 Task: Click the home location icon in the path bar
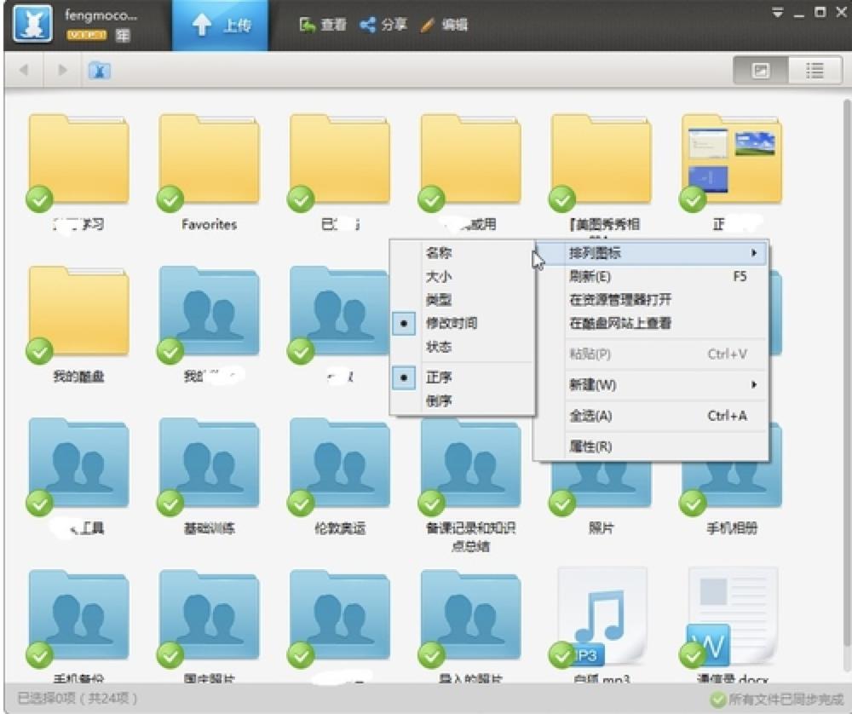coord(100,70)
